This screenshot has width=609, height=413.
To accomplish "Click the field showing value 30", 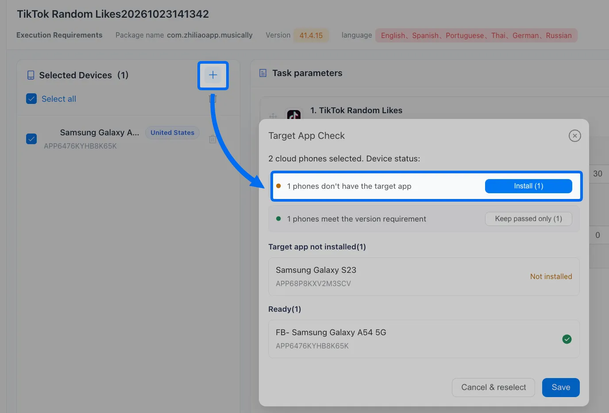I will pos(599,174).
